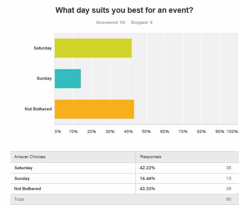The image size is (241, 205).
Task: Click the yellow-green Saturday bar
Action: 93,48
